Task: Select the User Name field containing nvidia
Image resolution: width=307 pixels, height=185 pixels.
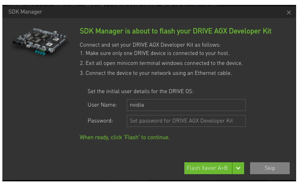Action: coord(186,105)
